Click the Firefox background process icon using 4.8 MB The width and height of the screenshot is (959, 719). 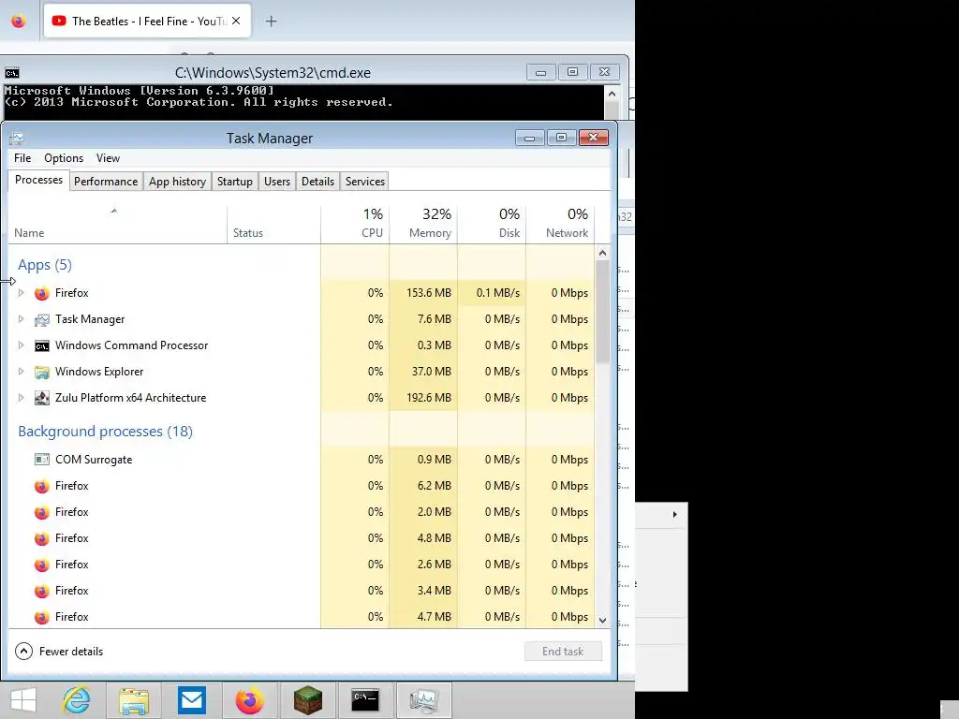(41, 538)
